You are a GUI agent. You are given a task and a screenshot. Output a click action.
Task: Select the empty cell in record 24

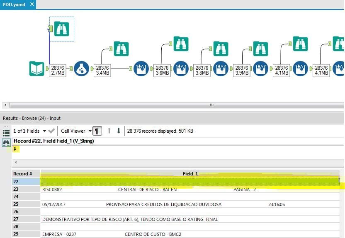(190, 197)
